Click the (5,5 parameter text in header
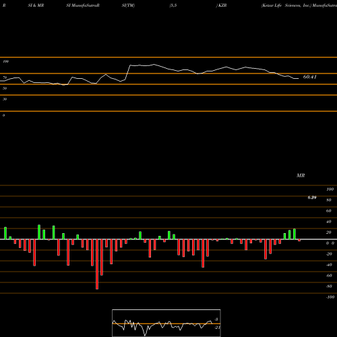Screen dimensions: 337x337 pos(173,5)
